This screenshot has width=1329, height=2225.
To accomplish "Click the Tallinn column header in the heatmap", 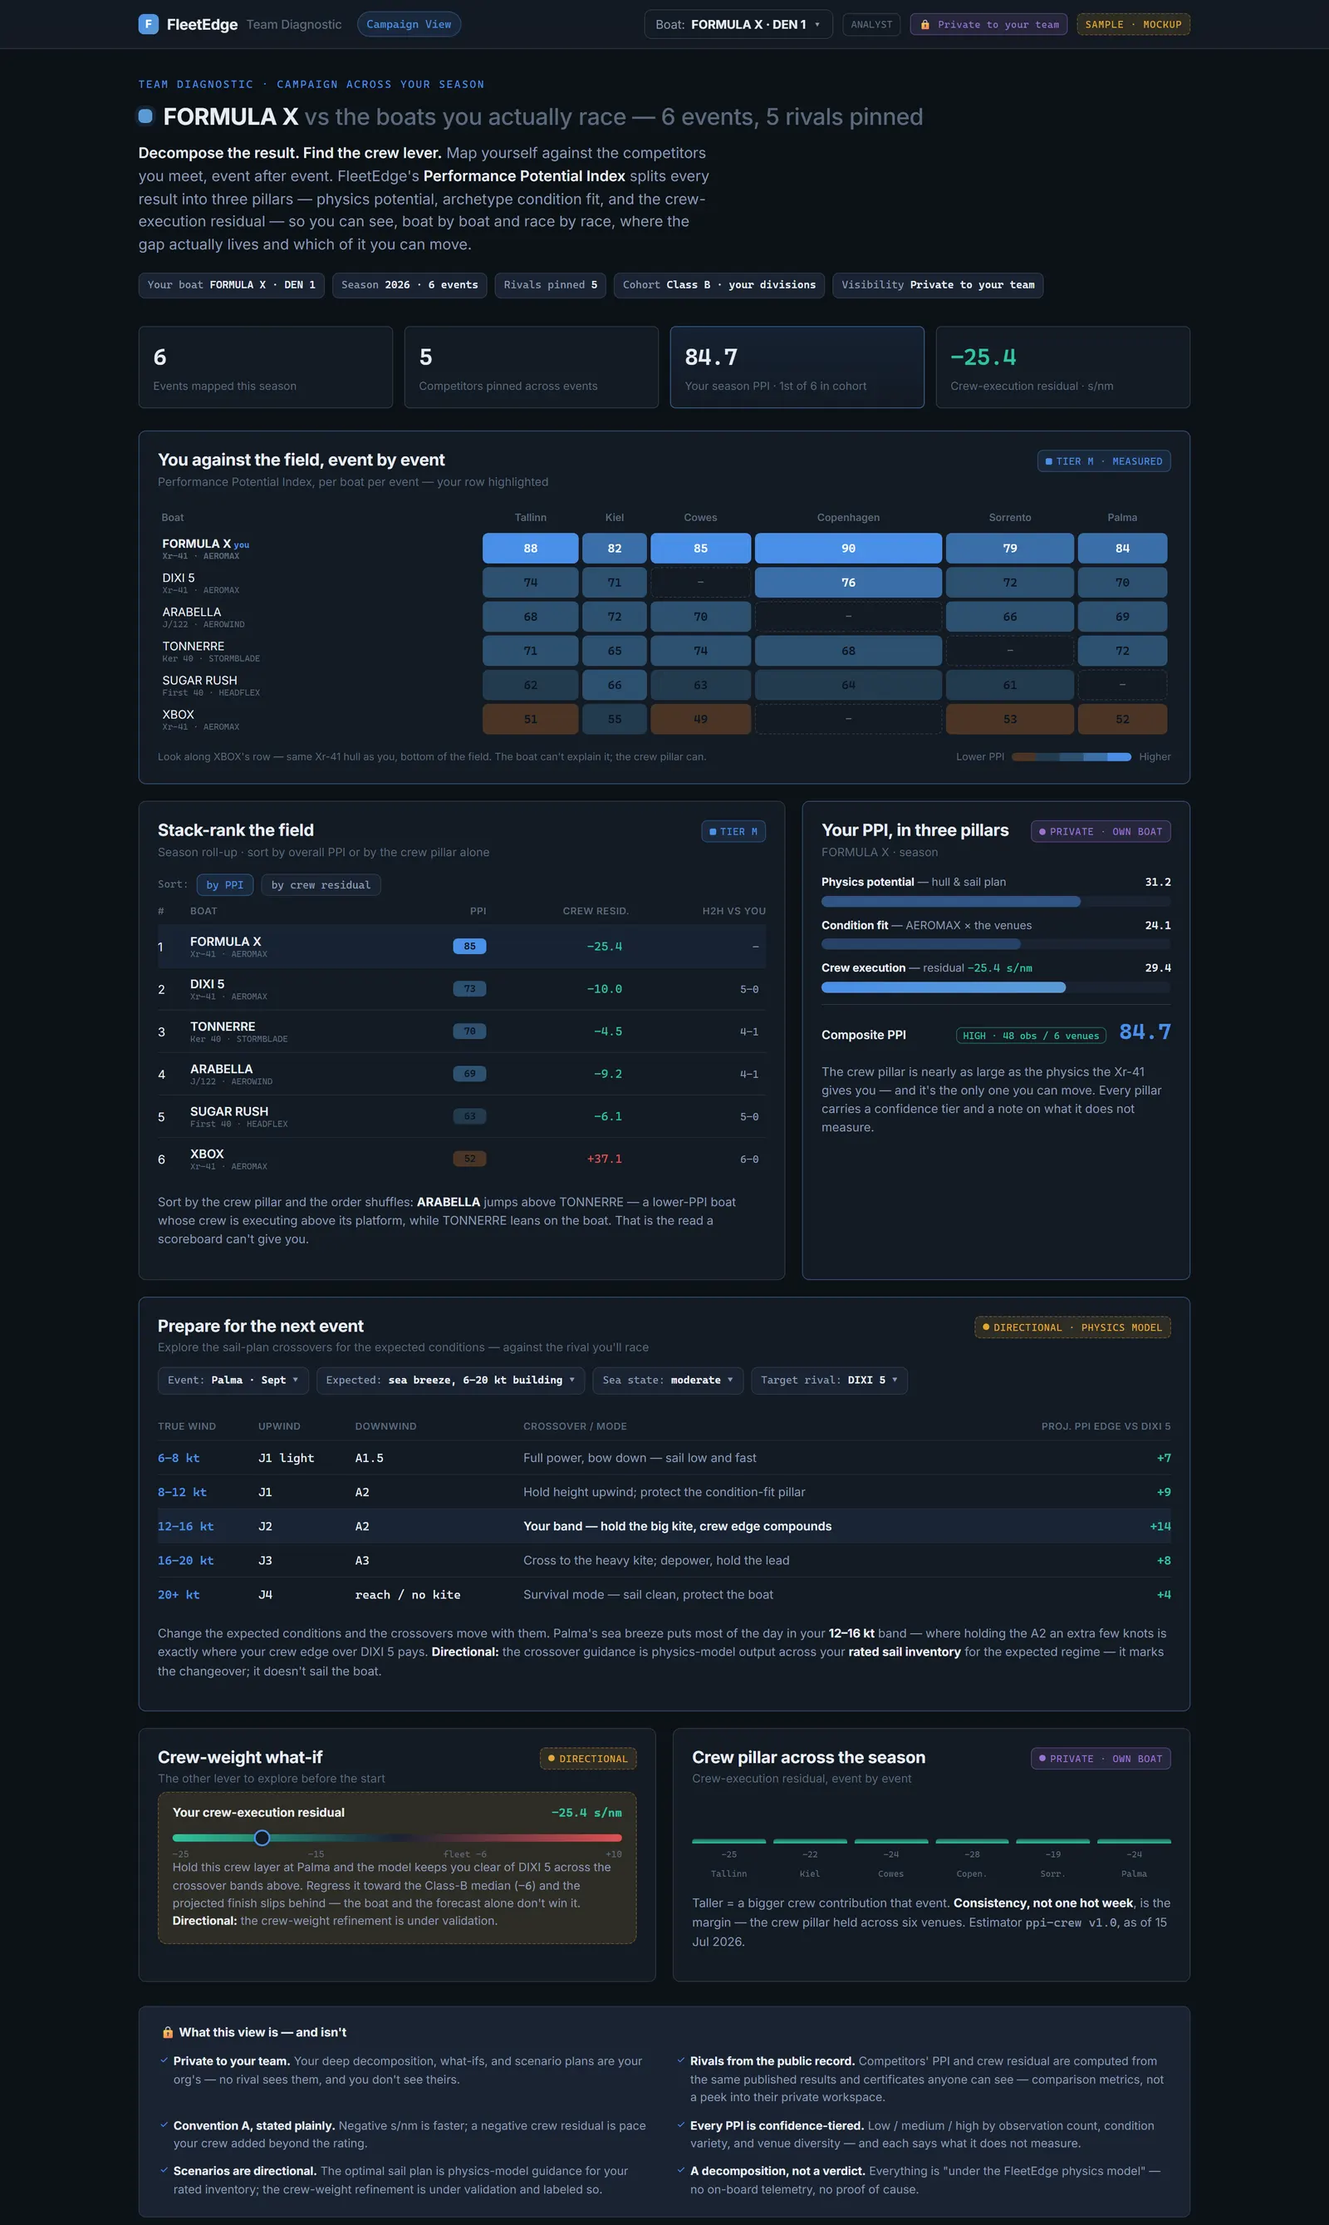I will pos(530,518).
